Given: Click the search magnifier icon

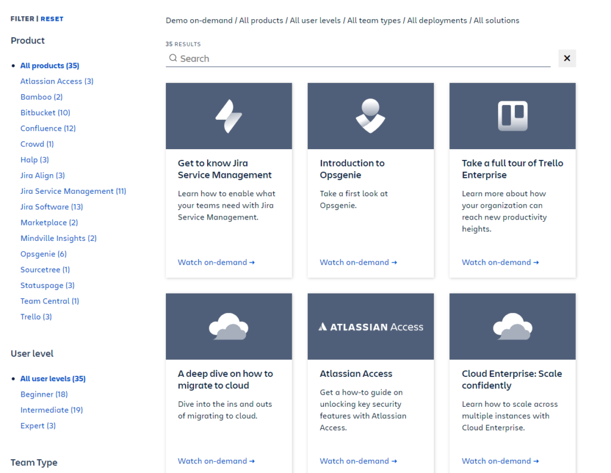Looking at the screenshot, I should coord(172,58).
